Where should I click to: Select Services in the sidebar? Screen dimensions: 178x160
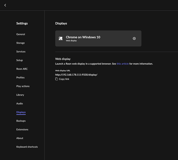click(21, 52)
